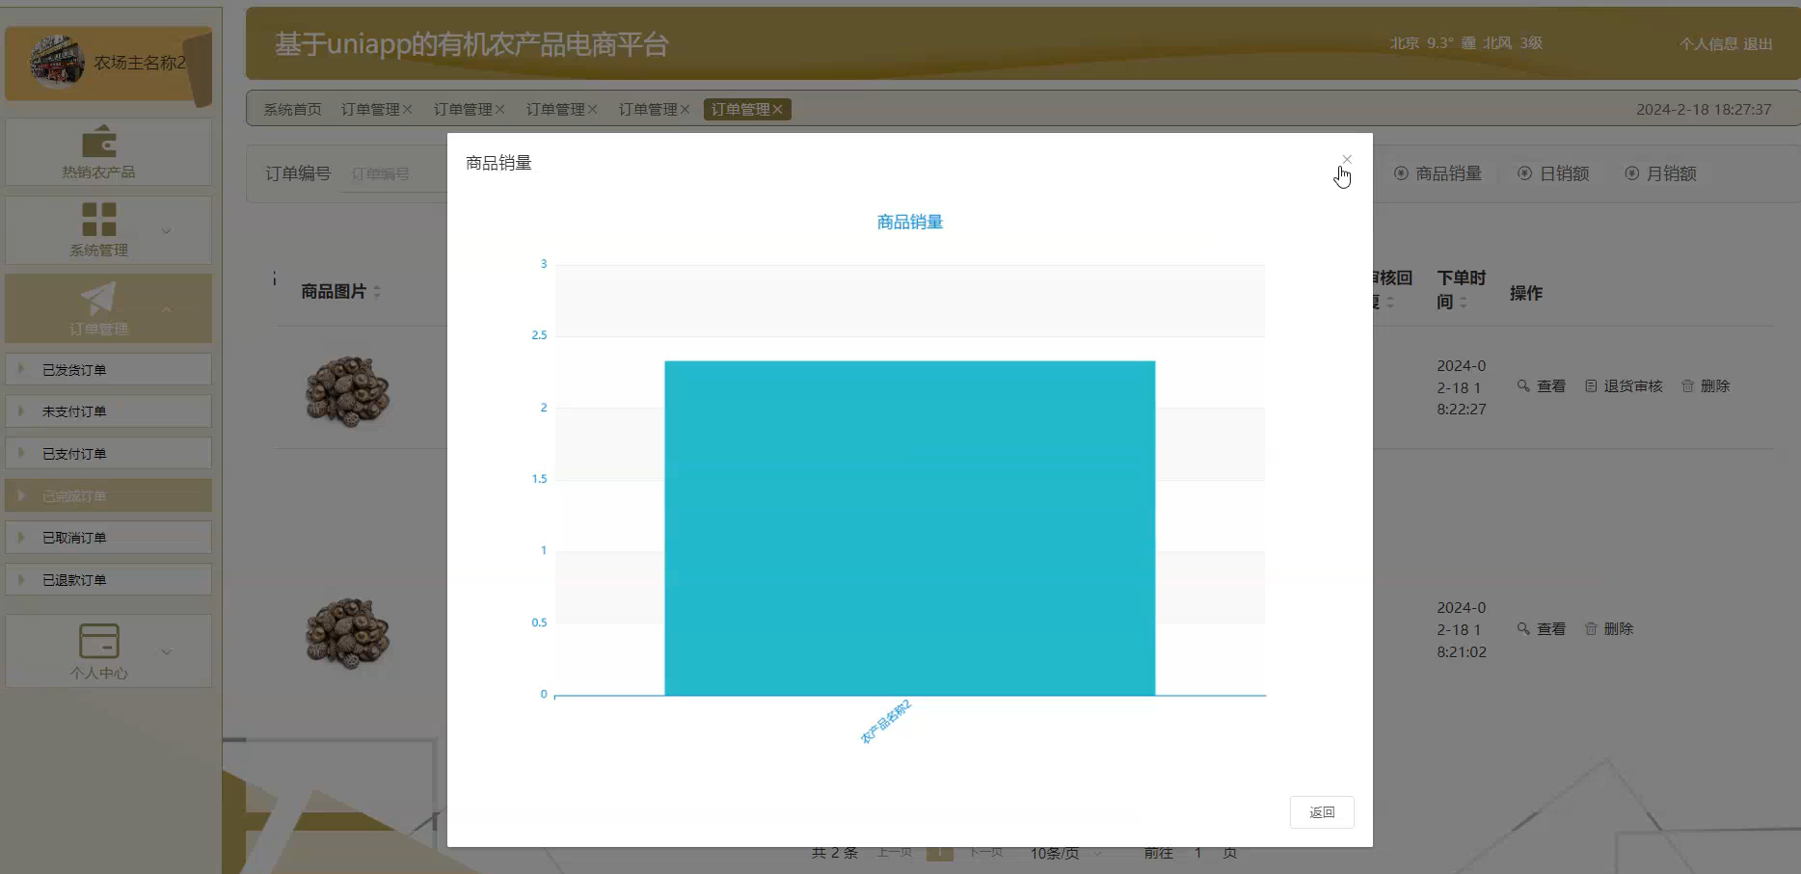This screenshot has width=1801, height=874.
Task: Click the 农场主名称2 avatar picture
Action: click(57, 63)
